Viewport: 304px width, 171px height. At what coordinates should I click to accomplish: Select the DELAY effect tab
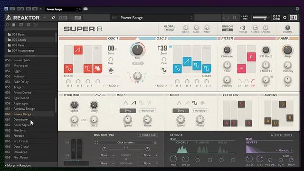point(223,142)
